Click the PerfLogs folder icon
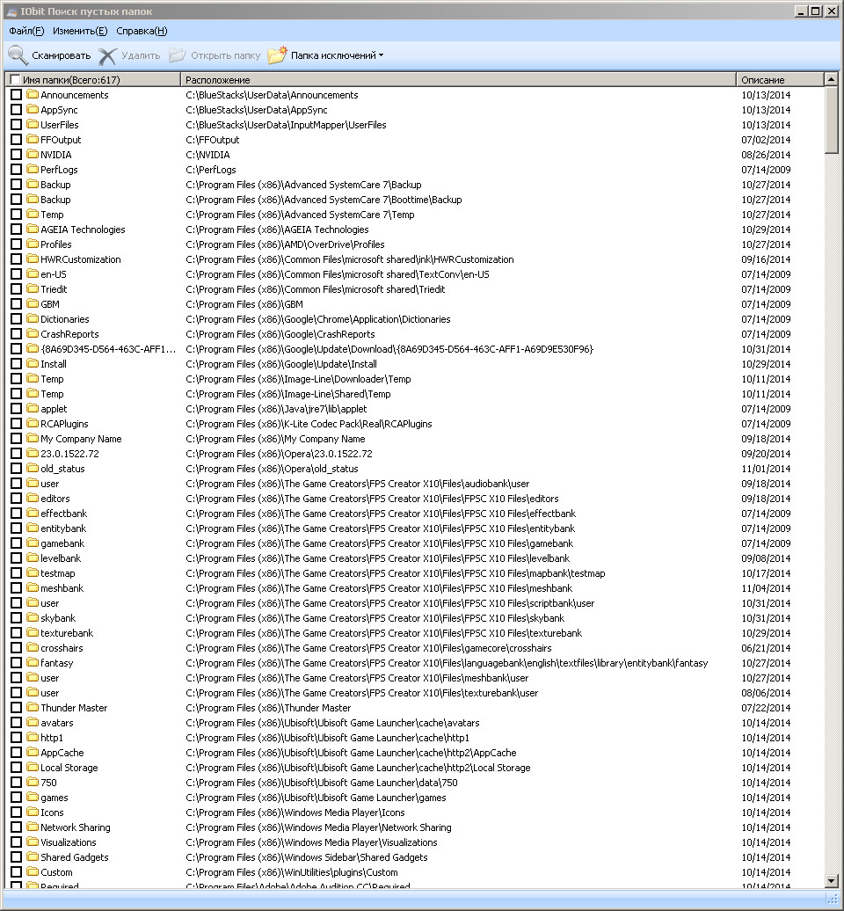 pyautogui.click(x=33, y=170)
